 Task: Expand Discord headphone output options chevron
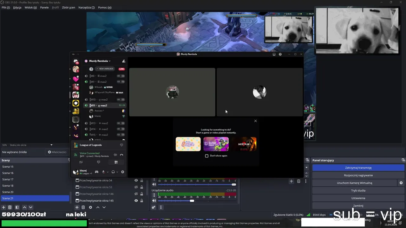(117, 172)
